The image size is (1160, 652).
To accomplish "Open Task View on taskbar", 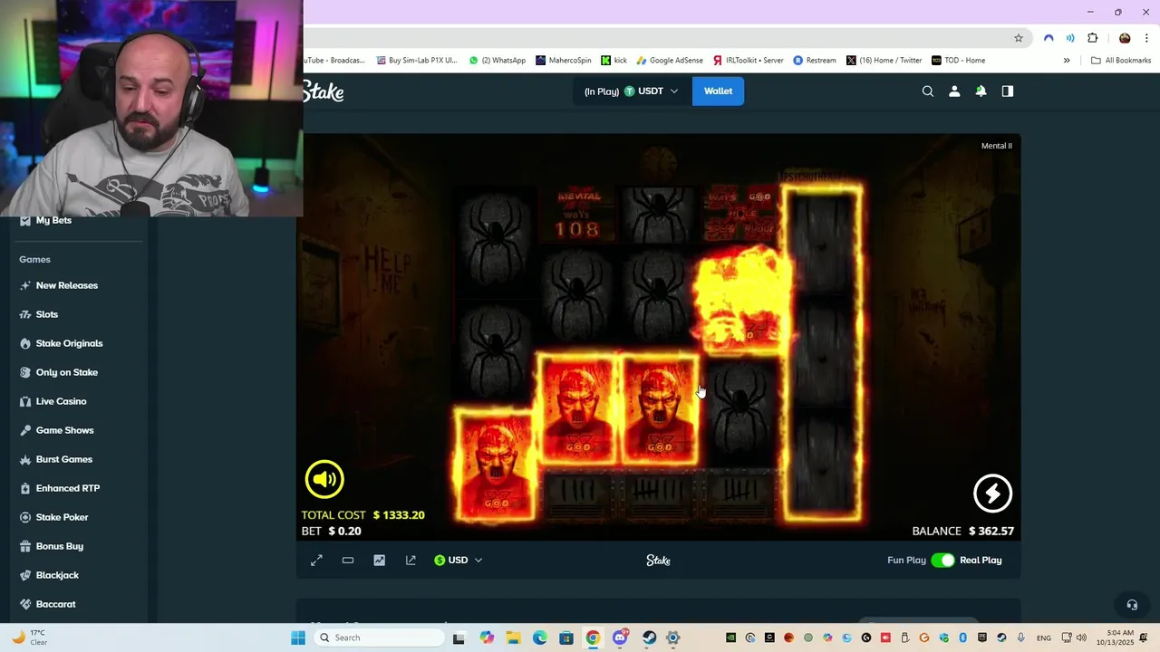I will [x=459, y=638].
